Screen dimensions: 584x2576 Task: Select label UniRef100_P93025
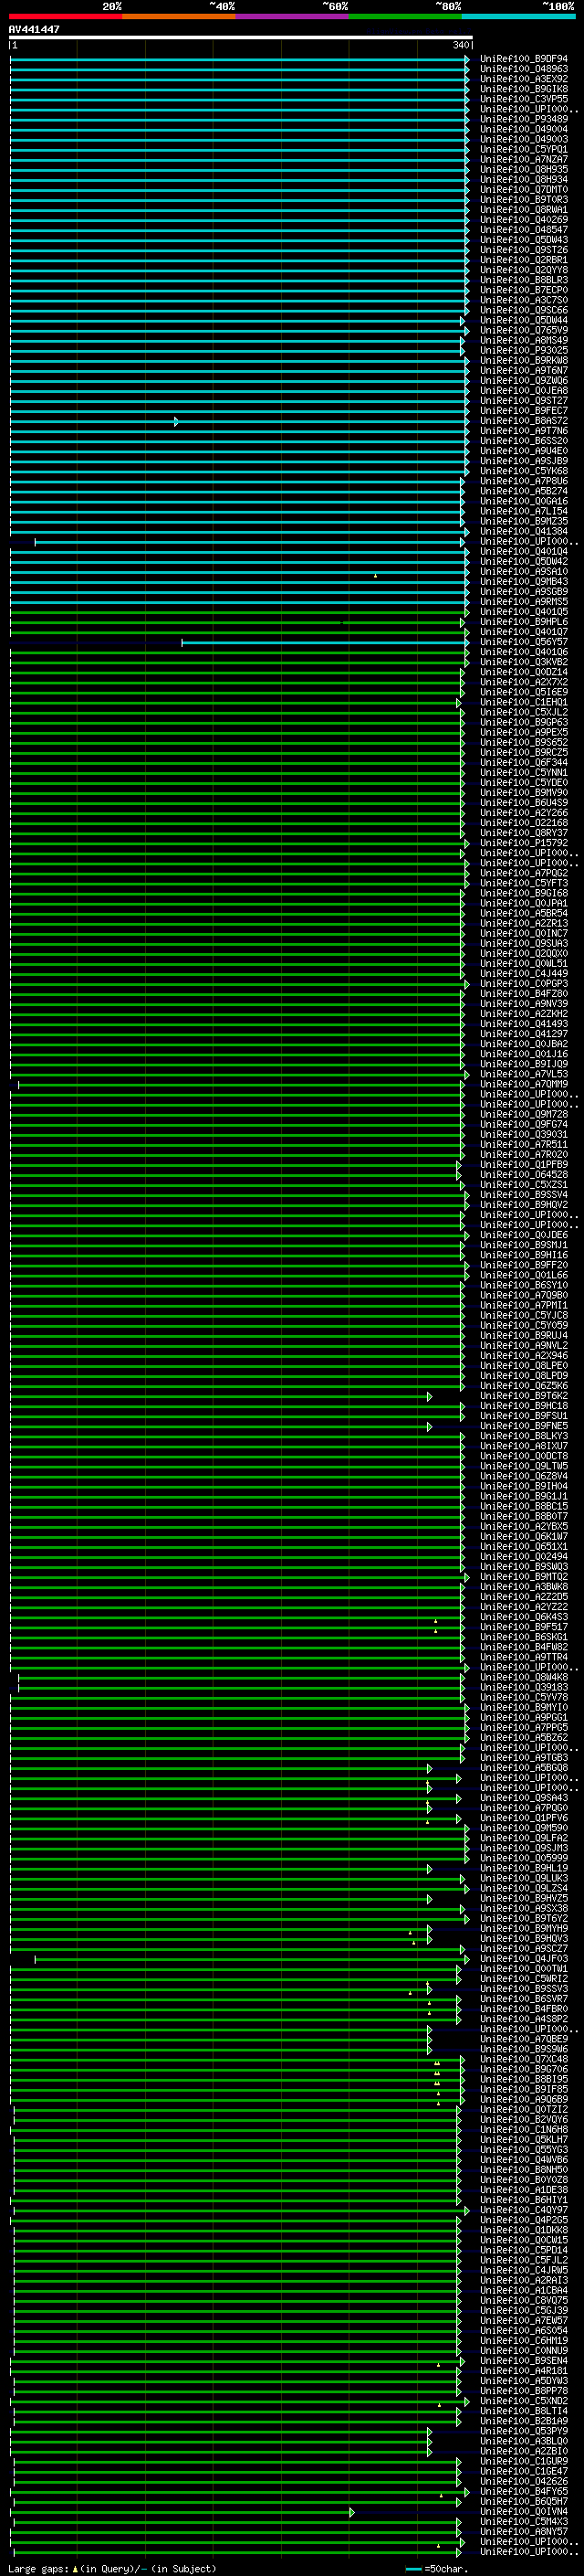click(524, 350)
